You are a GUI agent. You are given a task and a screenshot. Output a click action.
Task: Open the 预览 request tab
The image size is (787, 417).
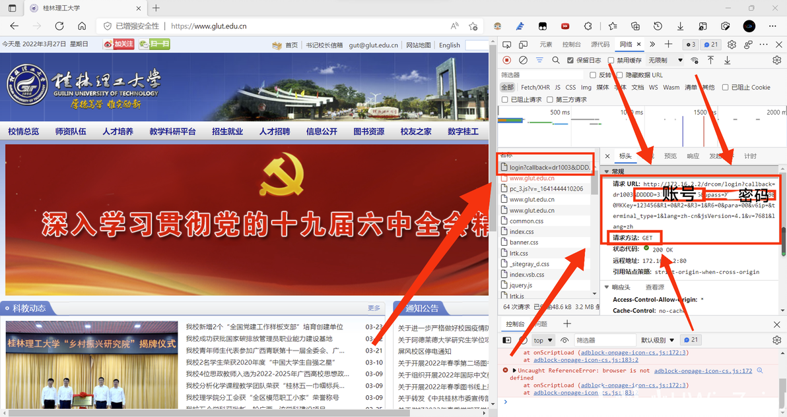tap(671, 156)
